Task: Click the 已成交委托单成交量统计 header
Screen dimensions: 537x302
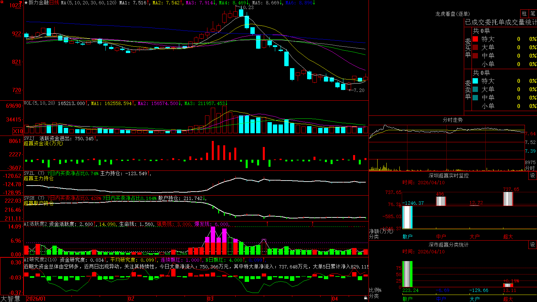Action: coord(501,22)
